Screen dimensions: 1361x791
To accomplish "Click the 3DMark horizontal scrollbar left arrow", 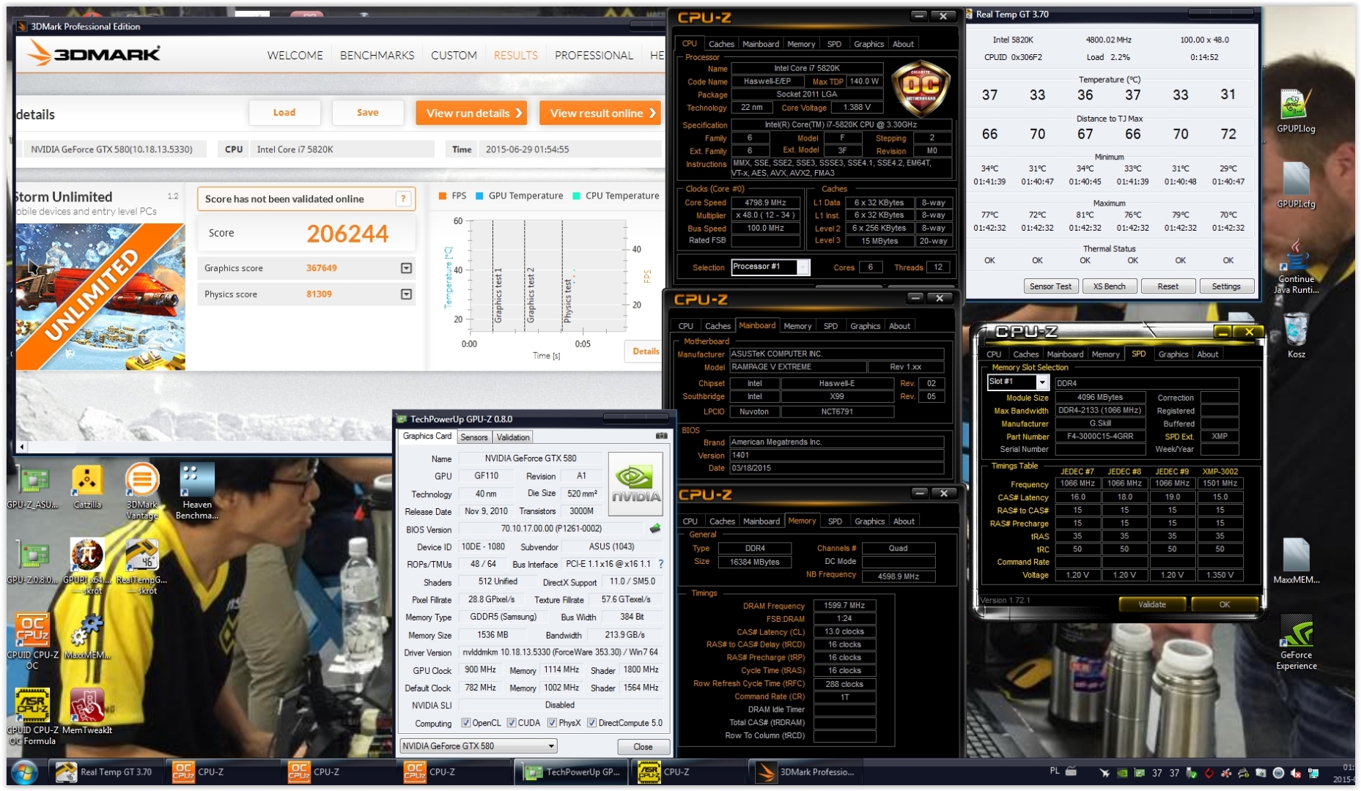I will 22,447.
